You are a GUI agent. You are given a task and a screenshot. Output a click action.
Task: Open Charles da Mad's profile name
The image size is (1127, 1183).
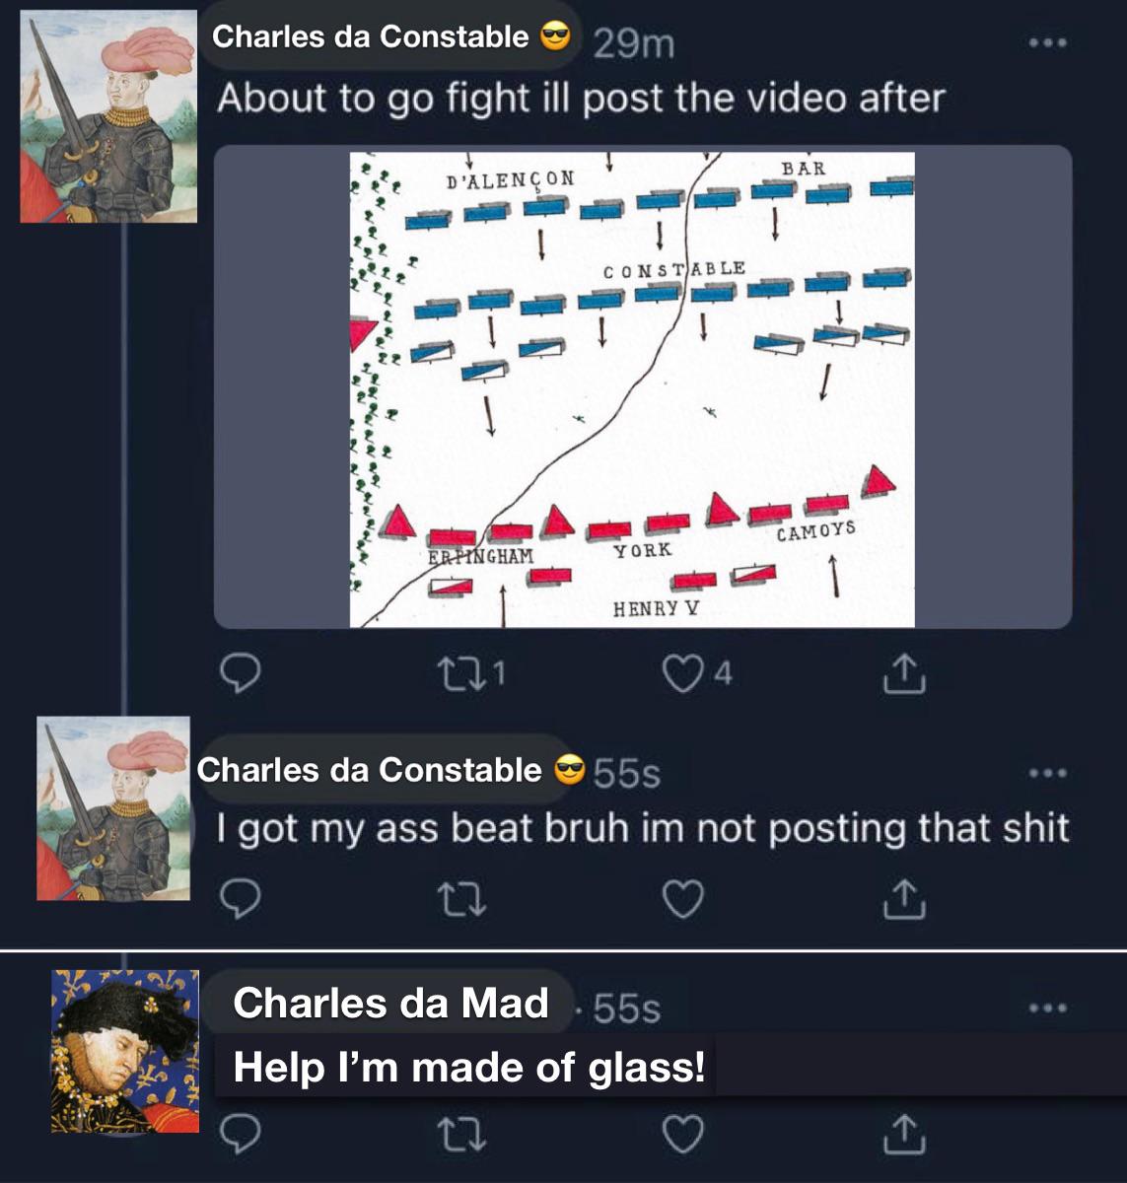pos(390,1004)
